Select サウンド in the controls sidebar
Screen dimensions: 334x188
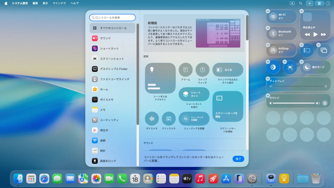(112, 38)
